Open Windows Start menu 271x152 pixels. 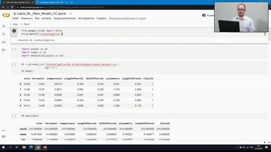3,147
